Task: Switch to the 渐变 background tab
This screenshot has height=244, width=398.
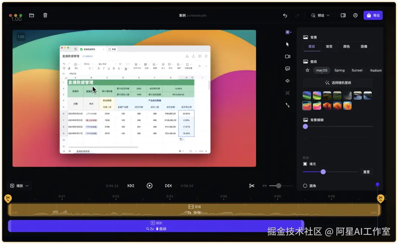Action: tap(329, 46)
